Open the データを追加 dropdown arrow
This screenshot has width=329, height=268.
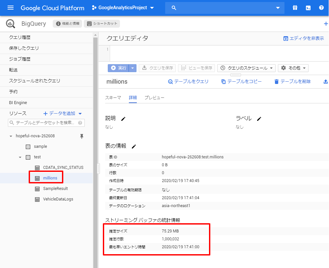click(x=80, y=114)
